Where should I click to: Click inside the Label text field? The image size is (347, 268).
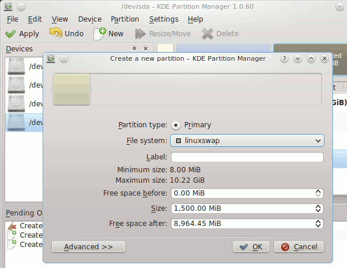pyautogui.click(x=247, y=157)
